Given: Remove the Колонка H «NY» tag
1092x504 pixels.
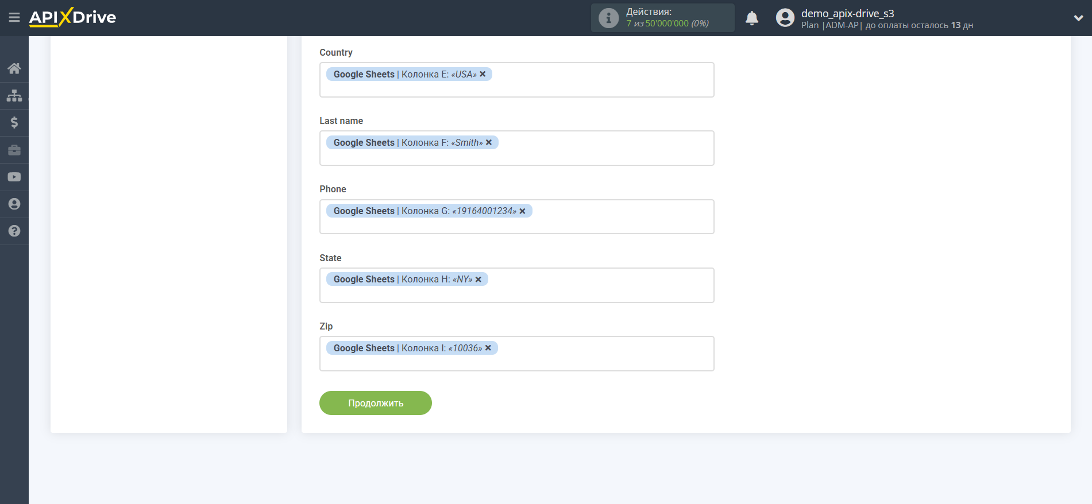Looking at the screenshot, I should point(478,280).
